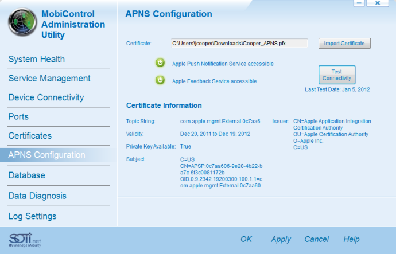Open Log Settings in sidebar
Screen dimensions: 396x254
pos(32,216)
